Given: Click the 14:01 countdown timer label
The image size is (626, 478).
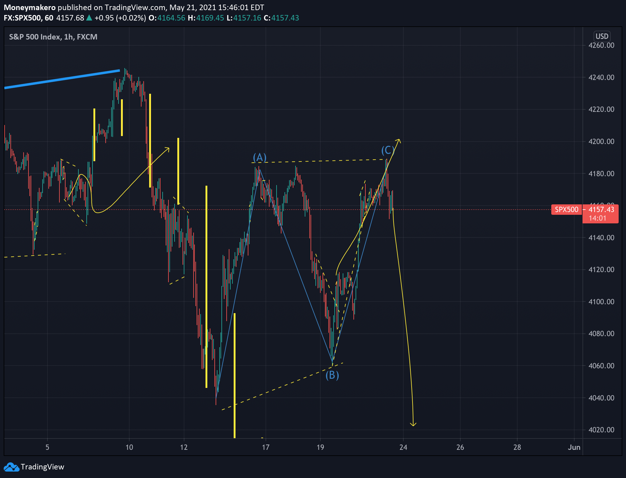Looking at the screenshot, I should [x=597, y=218].
